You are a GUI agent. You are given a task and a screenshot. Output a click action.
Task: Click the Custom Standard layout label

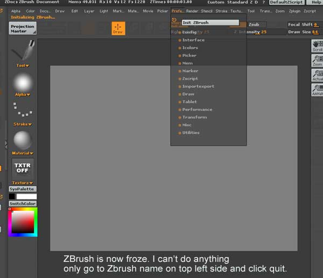228,2
